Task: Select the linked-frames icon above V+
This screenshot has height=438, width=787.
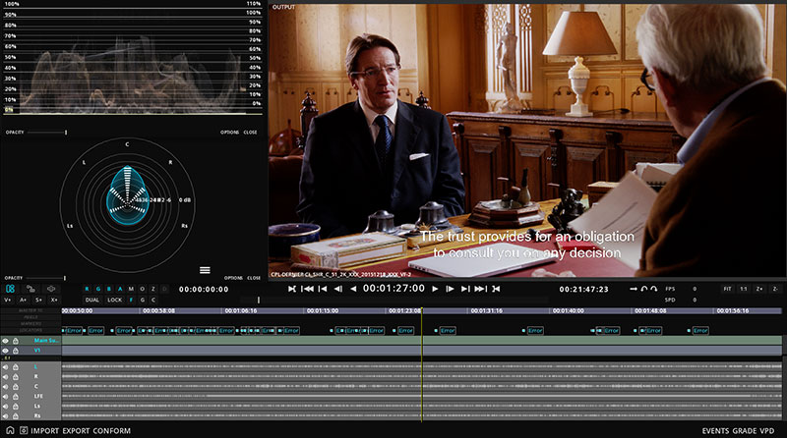Action: tap(10, 289)
